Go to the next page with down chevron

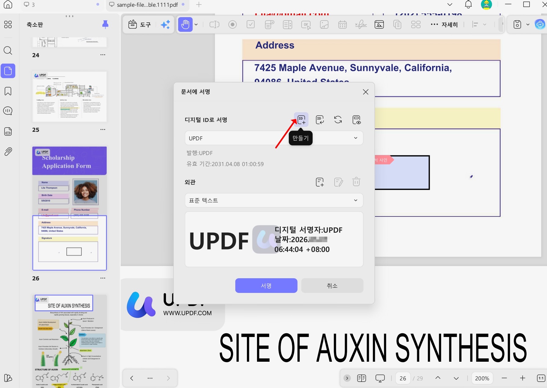coord(456,378)
